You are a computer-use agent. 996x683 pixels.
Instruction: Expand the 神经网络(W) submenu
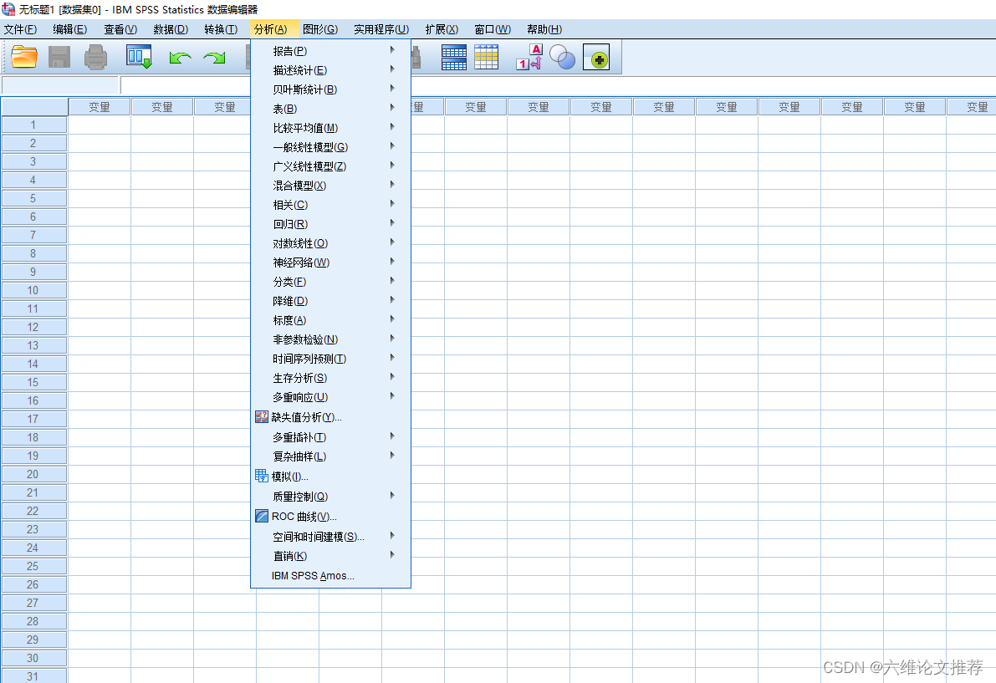pos(331,262)
